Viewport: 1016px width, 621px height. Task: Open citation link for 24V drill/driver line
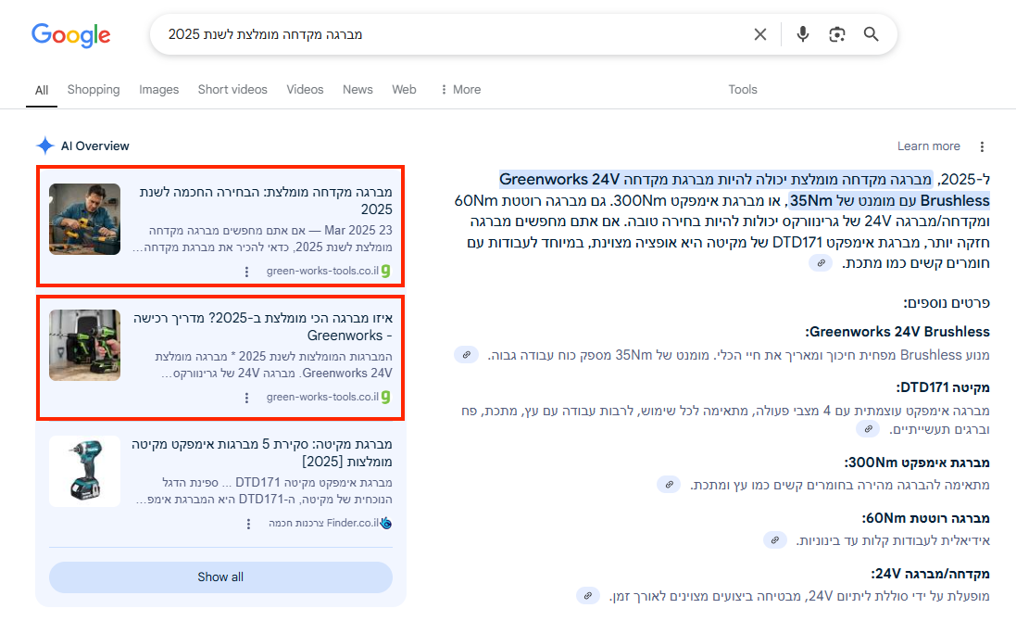pyautogui.click(x=588, y=596)
